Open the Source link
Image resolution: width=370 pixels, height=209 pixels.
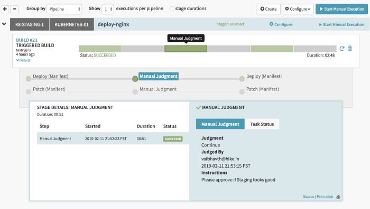(x=308, y=196)
